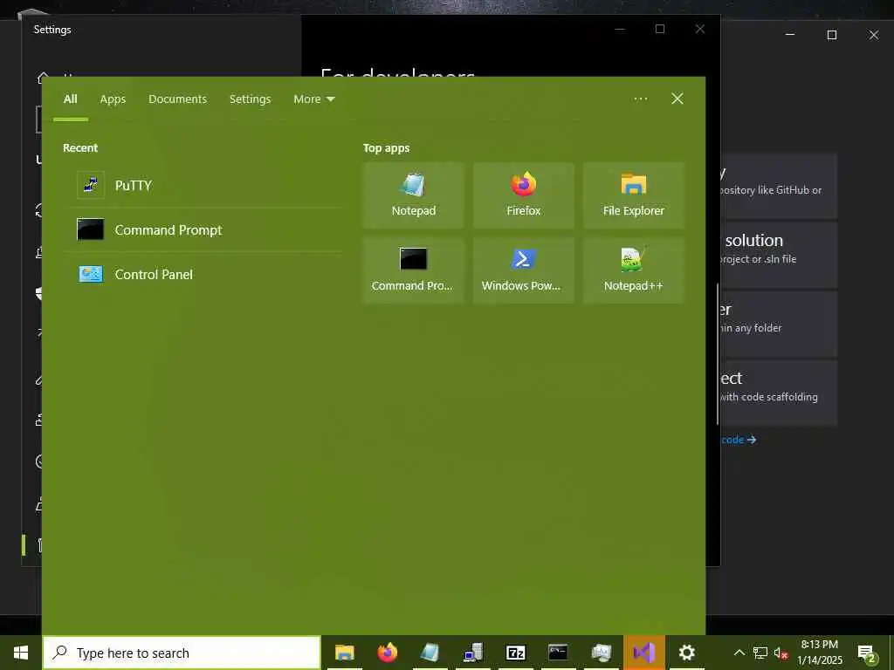Viewport: 894px width, 670px height.
Task: Switch to Command Prompt on the taskbar
Action: (x=558, y=653)
